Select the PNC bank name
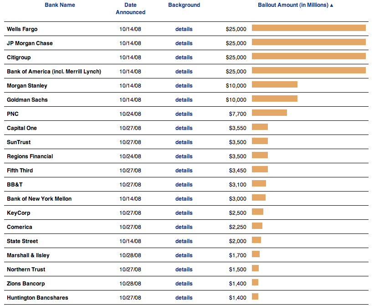Image resolution: width=374 pixels, height=306 pixels. pyautogui.click(x=13, y=114)
